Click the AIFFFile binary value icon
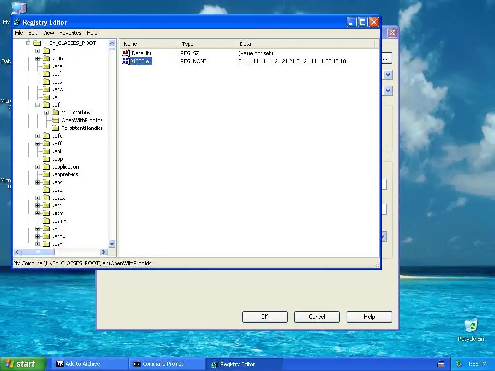The image size is (495, 371). (x=126, y=61)
